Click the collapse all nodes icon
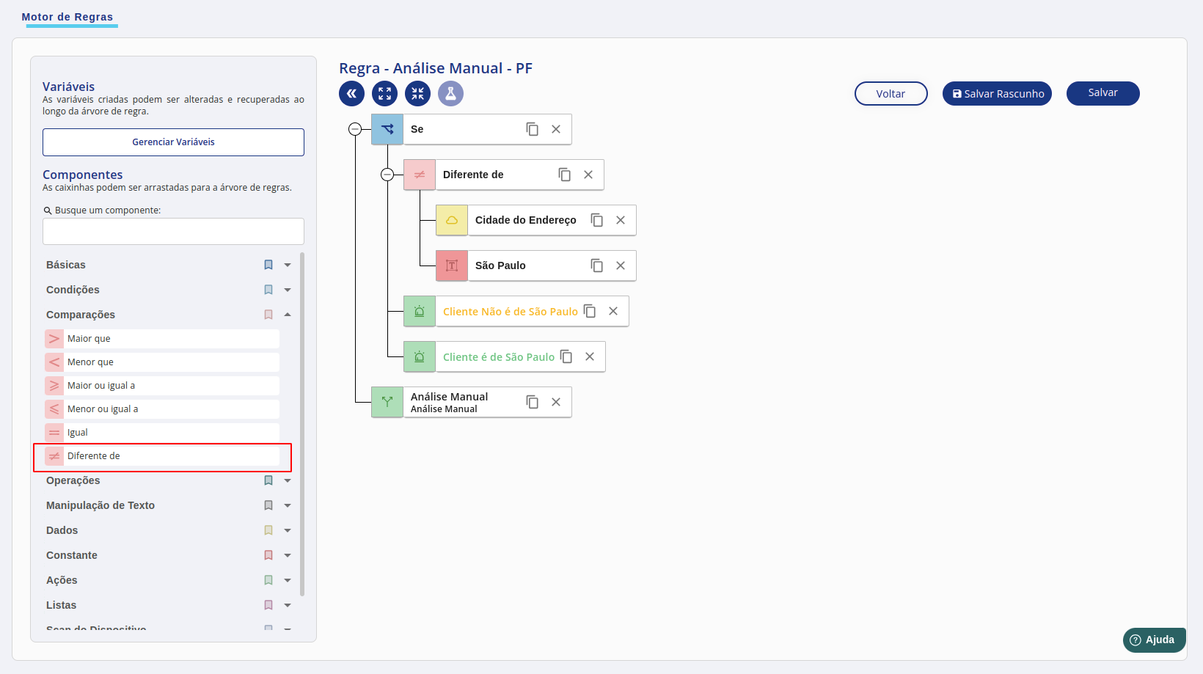 coord(417,93)
